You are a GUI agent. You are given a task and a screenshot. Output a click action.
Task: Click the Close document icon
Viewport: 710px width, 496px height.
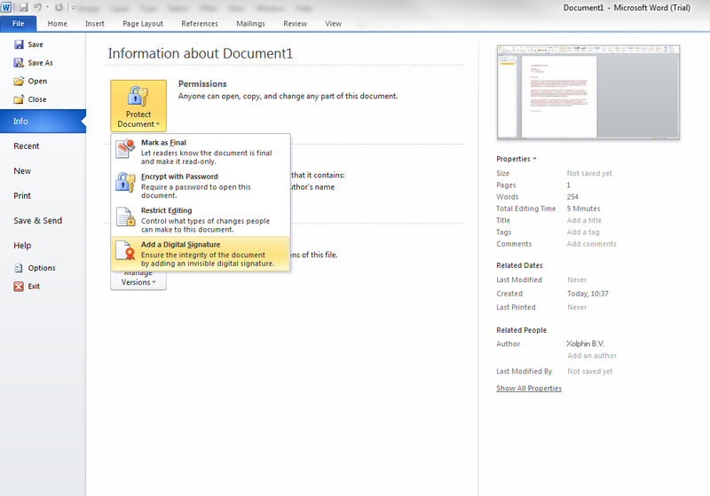tap(19, 99)
